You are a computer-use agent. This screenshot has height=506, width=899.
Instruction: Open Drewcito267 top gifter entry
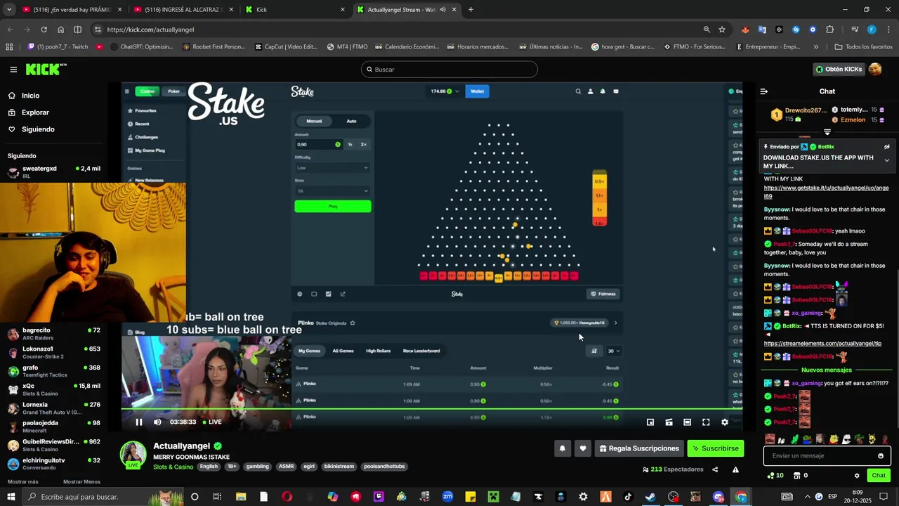[x=799, y=115]
